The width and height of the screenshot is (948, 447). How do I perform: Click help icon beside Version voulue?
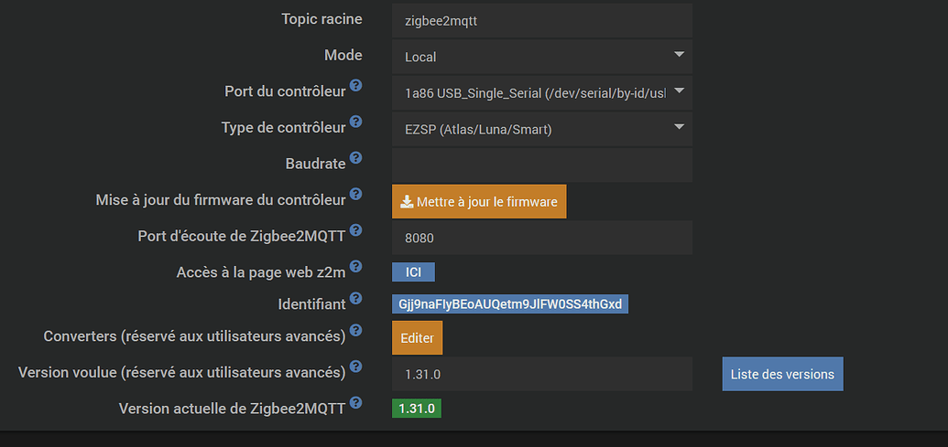click(x=356, y=367)
